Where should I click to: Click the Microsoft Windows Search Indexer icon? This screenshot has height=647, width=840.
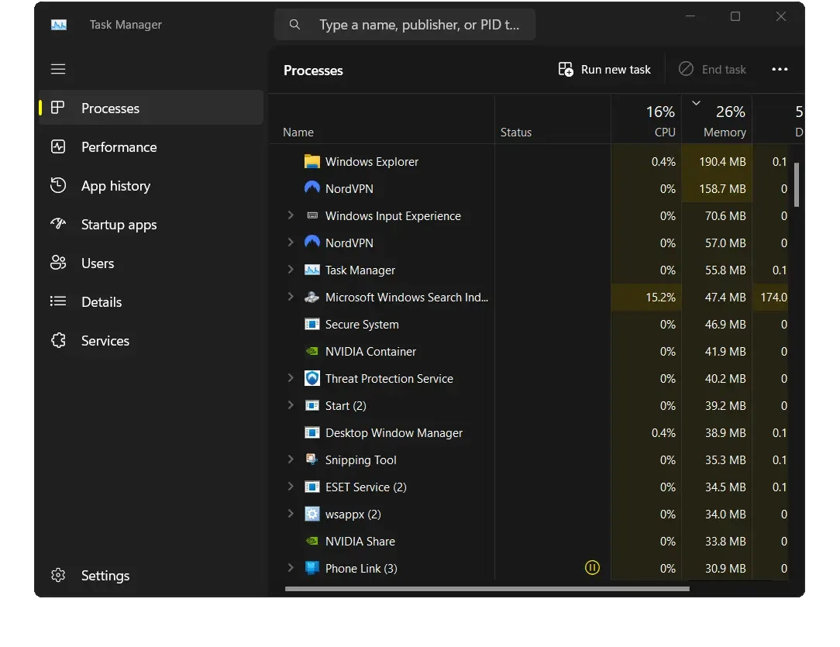[x=312, y=298]
